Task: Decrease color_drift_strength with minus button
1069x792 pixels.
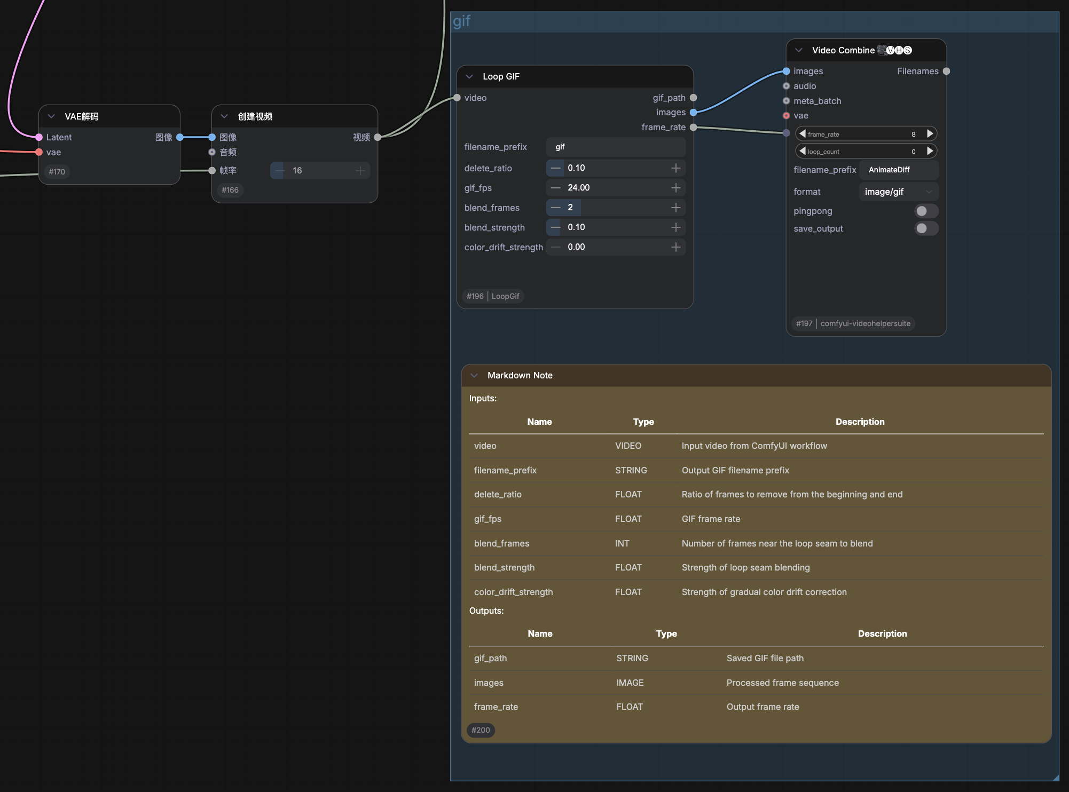Action: (x=556, y=247)
